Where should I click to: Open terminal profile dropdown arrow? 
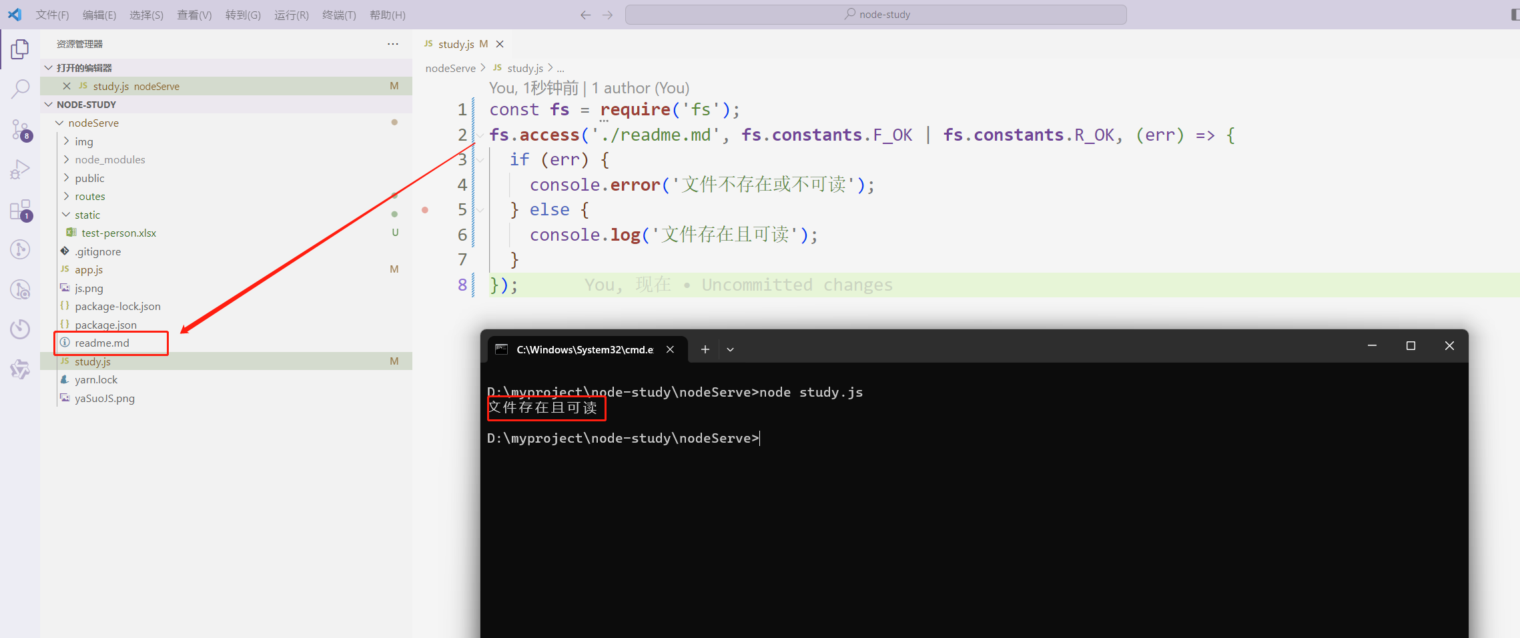[x=730, y=349]
